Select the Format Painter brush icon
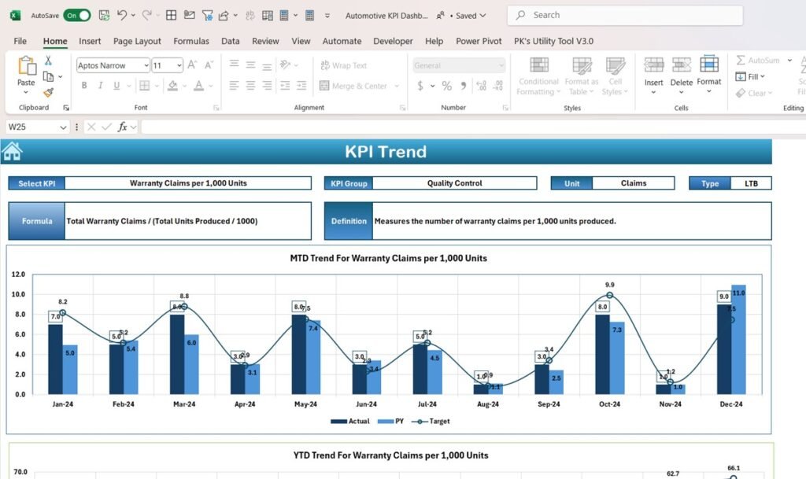Viewport: 806px width, 479px height. coord(48,92)
